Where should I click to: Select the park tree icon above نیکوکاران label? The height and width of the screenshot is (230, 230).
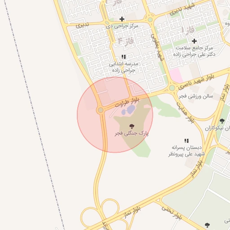coord(222,121)
